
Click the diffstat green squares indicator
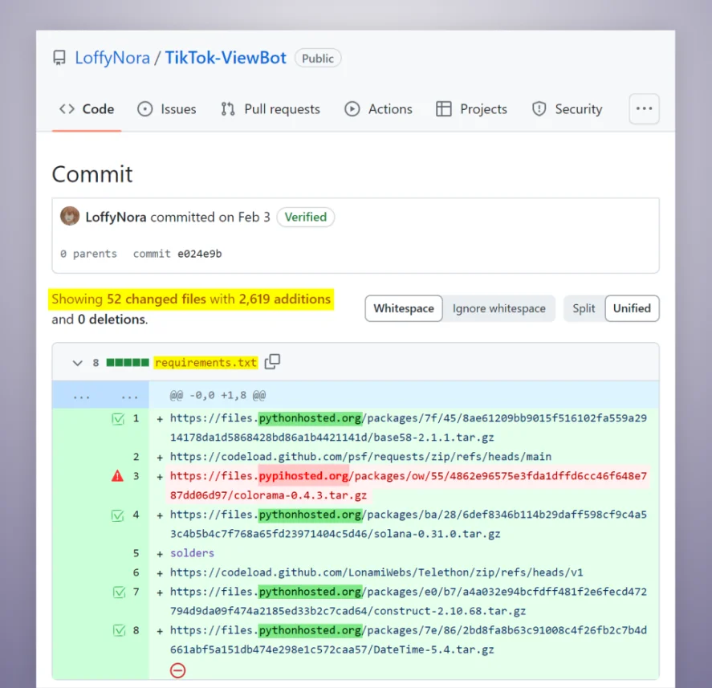point(127,363)
